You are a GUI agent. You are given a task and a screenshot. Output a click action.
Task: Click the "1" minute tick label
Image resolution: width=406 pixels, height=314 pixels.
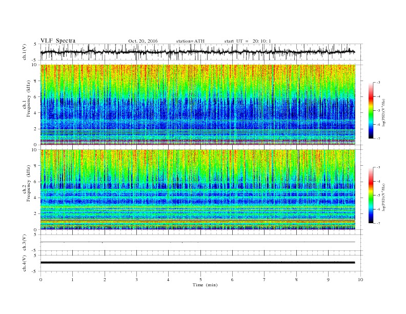click(x=72, y=280)
